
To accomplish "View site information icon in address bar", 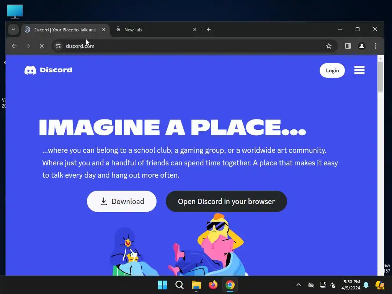I will coord(58,46).
